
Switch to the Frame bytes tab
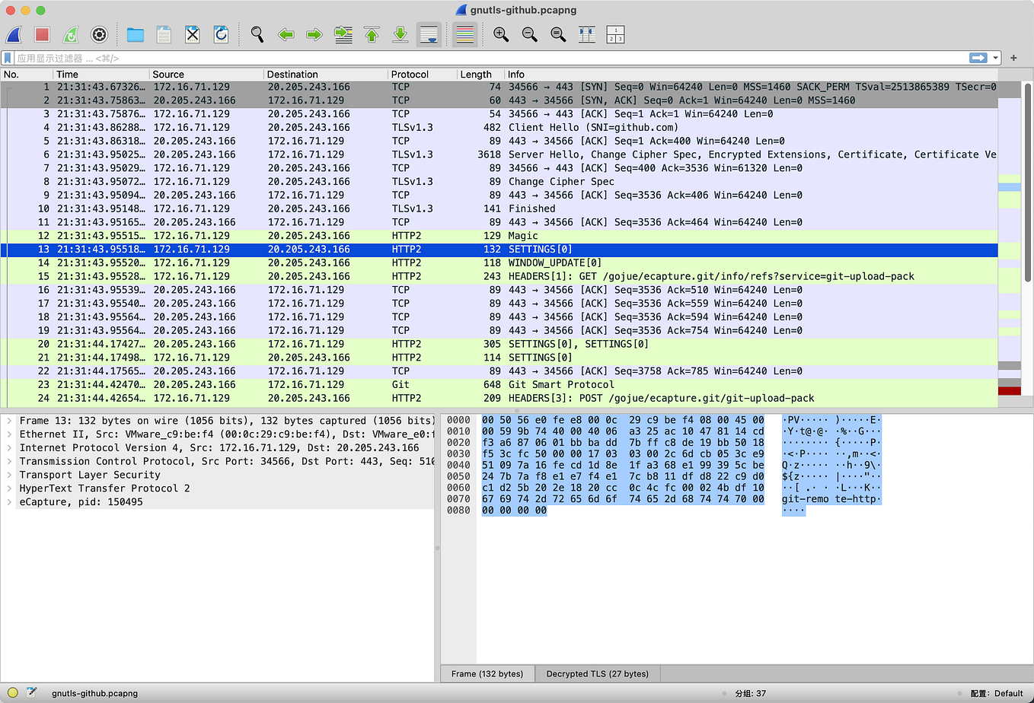[487, 673]
